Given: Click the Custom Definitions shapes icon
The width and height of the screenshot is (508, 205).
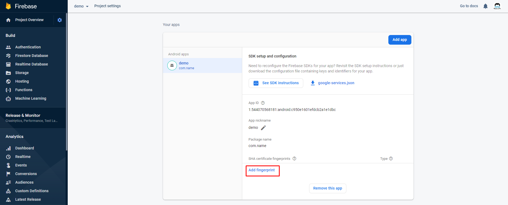Looking at the screenshot, I should point(8,191).
